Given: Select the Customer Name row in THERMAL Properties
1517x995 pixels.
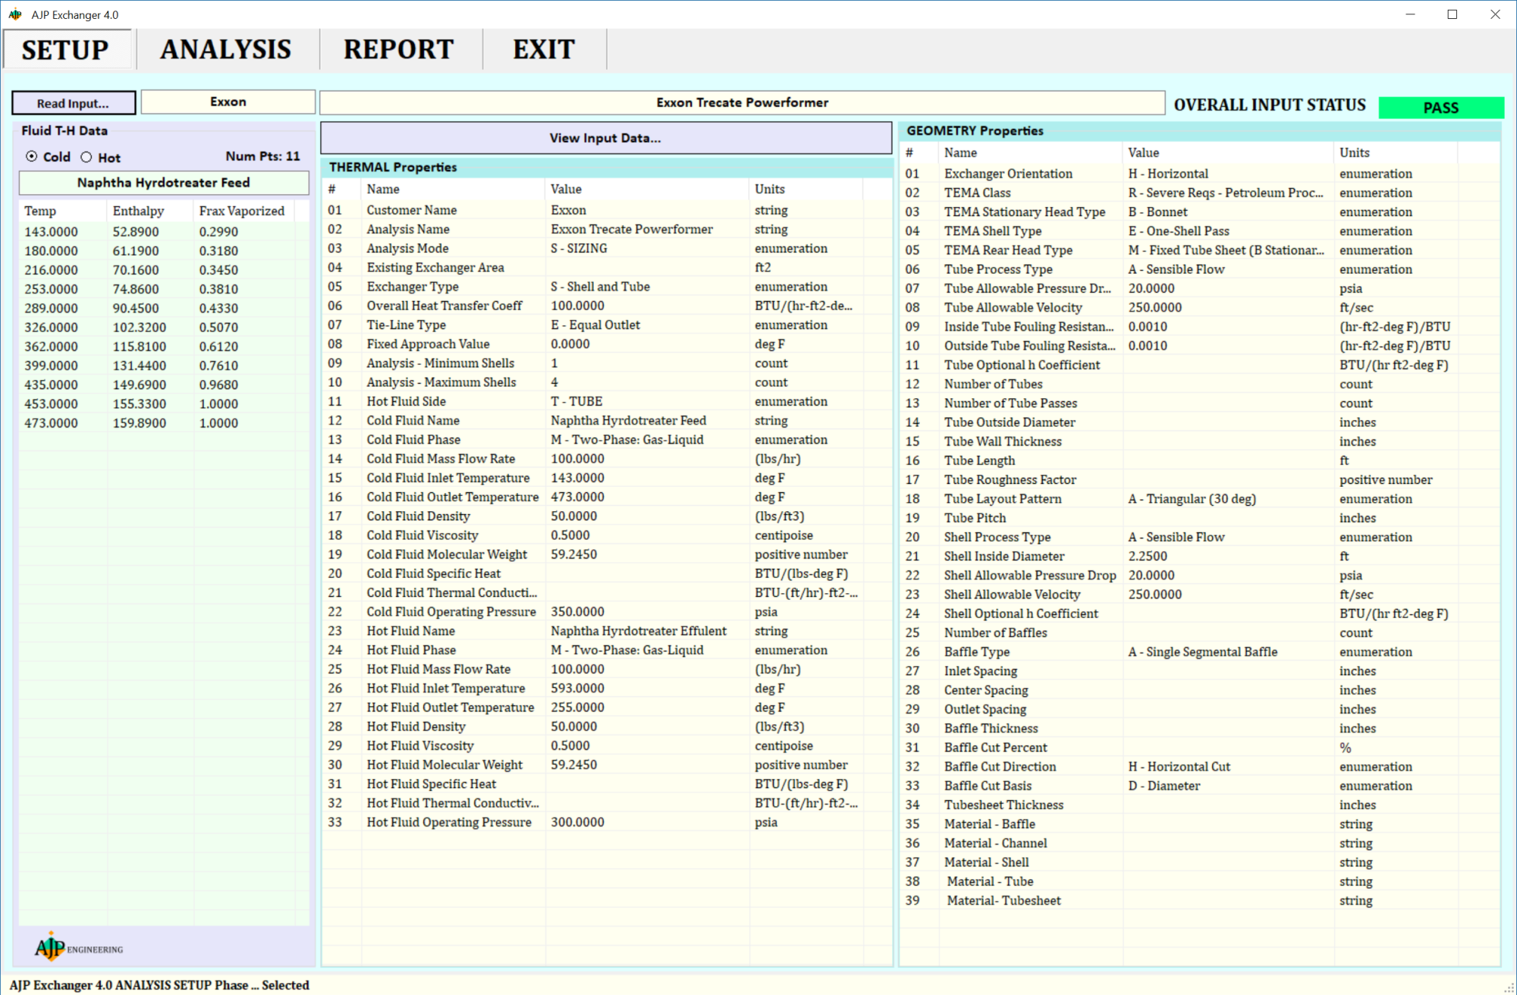Looking at the screenshot, I should pos(607,210).
